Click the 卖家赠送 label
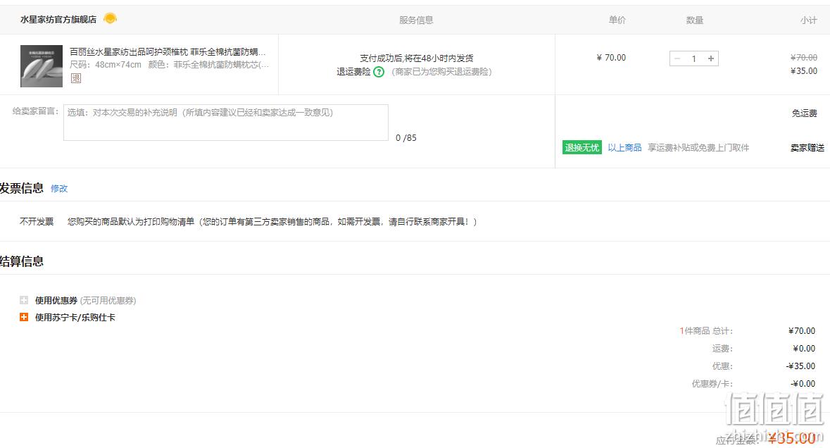Image resolution: width=830 pixels, height=448 pixels. 807,148
